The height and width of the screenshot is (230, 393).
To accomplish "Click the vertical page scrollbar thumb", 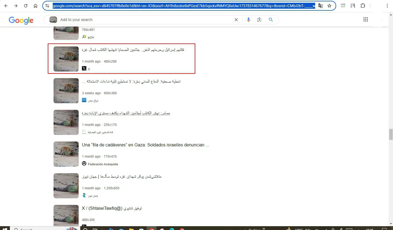I will [x=391, y=135].
